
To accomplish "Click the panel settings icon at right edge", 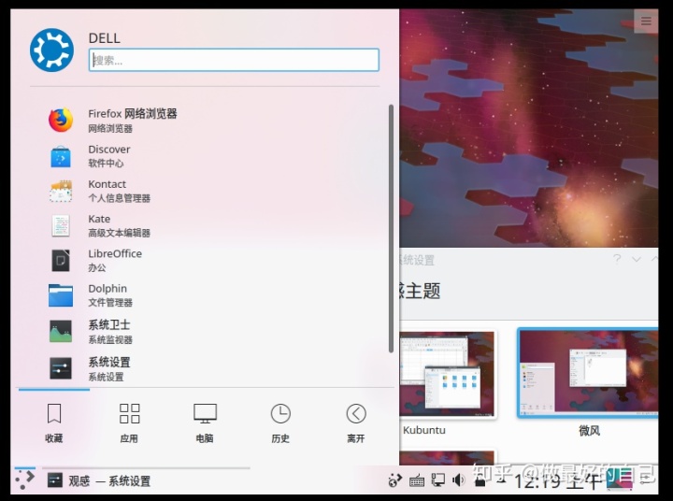I will pos(647,480).
